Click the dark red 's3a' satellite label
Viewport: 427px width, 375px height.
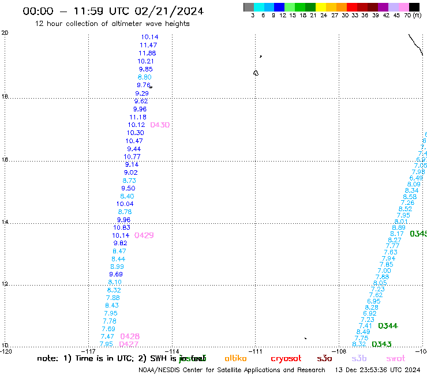point(324,358)
